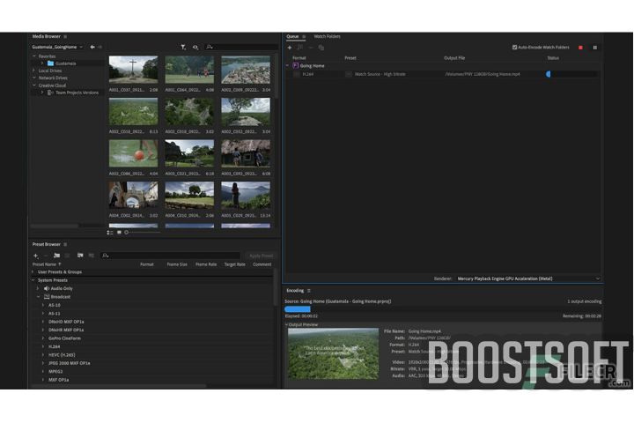The width and height of the screenshot is (634, 423).
Task: Collapse the Broadcast preset group
Action: click(x=38, y=297)
